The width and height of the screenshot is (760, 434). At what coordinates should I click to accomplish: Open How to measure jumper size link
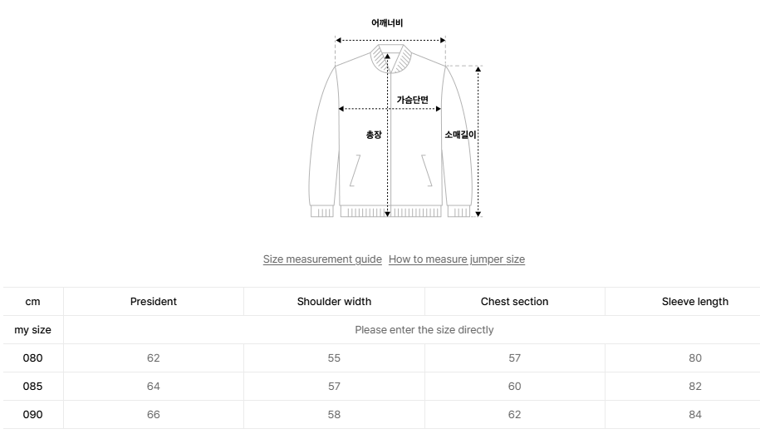click(x=456, y=259)
